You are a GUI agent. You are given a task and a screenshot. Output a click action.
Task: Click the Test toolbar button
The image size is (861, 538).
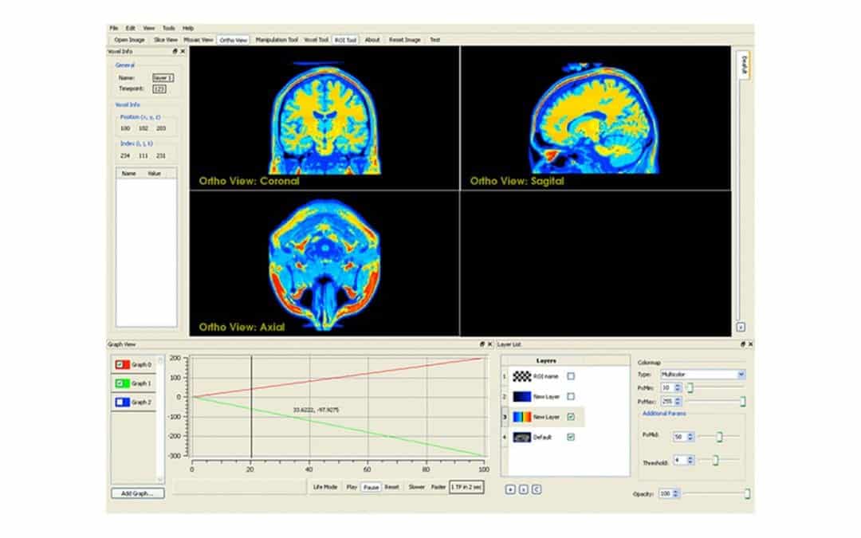[x=435, y=40]
